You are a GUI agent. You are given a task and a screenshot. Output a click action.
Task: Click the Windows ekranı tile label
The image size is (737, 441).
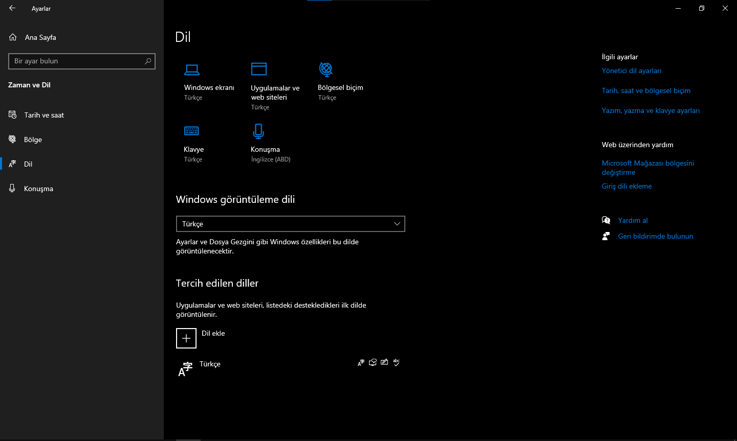point(209,87)
